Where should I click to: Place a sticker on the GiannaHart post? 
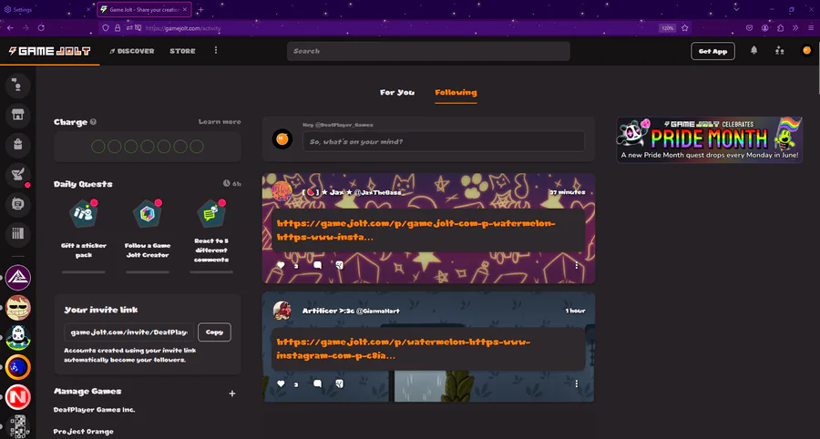[340, 383]
